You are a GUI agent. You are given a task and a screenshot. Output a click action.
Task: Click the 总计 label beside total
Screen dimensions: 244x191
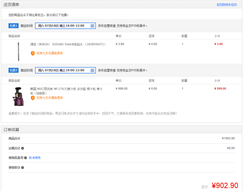point(205,187)
